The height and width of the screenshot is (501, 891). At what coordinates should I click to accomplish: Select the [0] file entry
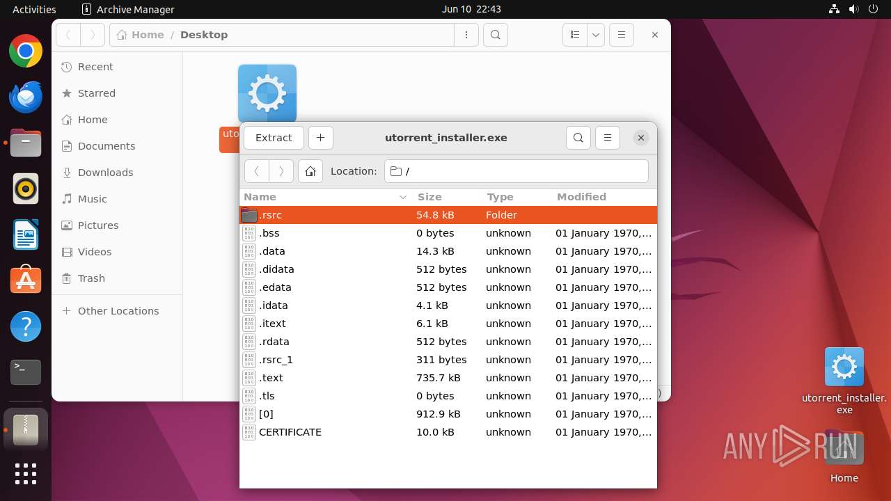click(x=448, y=414)
